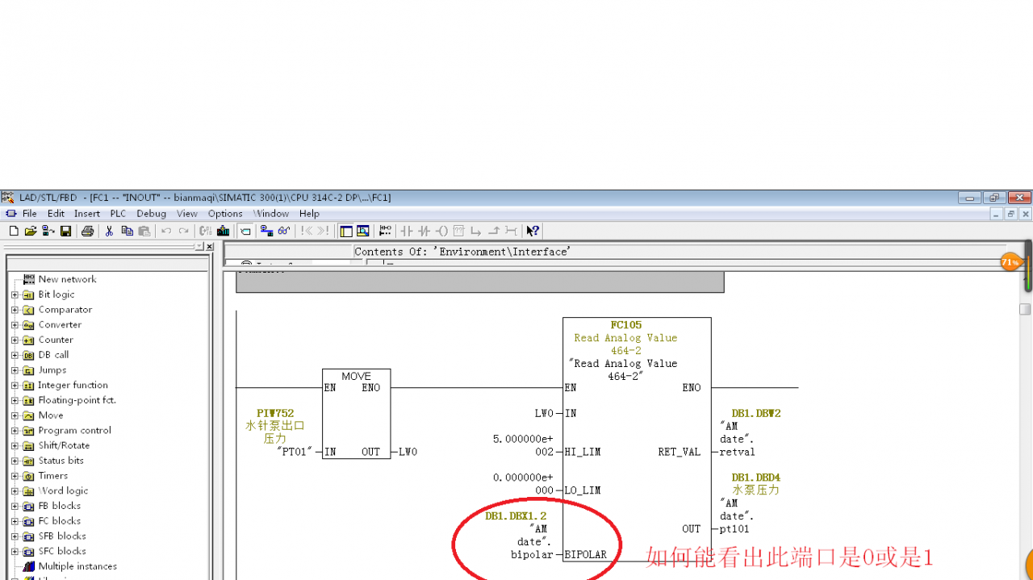1033x580 pixels.
Task: Click the Open Branch toolbar icon
Action: (x=476, y=231)
